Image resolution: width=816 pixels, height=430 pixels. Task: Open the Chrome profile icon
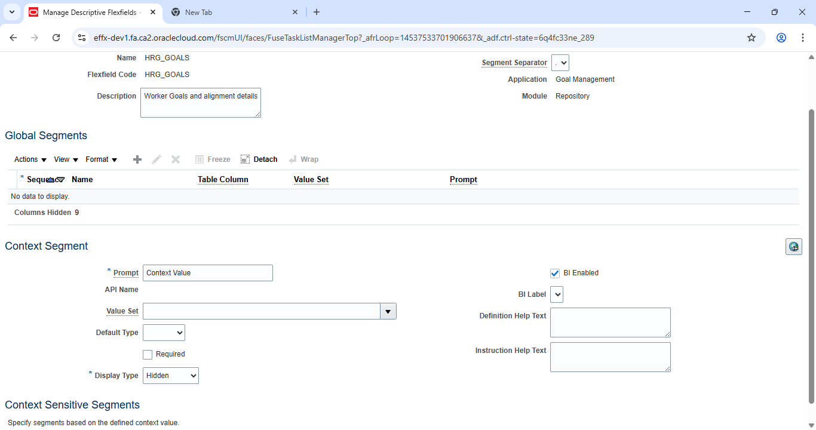(x=781, y=38)
